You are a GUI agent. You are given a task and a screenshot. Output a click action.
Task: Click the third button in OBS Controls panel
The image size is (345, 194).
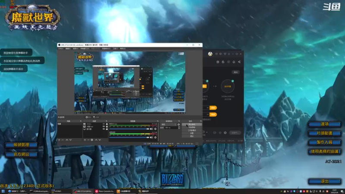click(191, 130)
